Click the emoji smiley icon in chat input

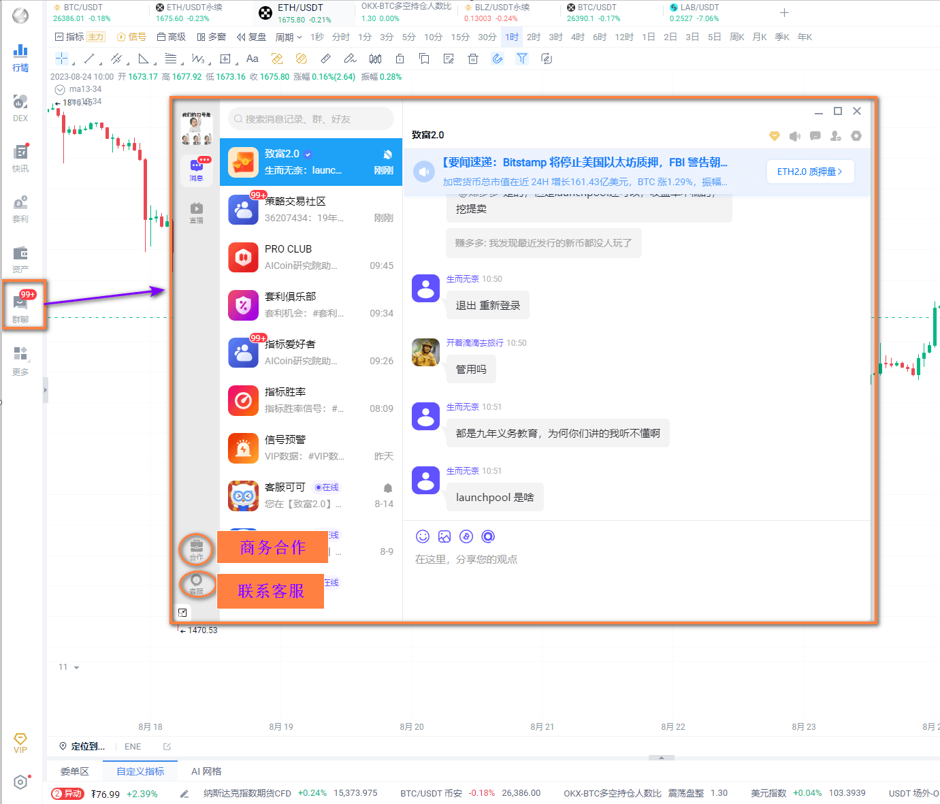pos(423,536)
